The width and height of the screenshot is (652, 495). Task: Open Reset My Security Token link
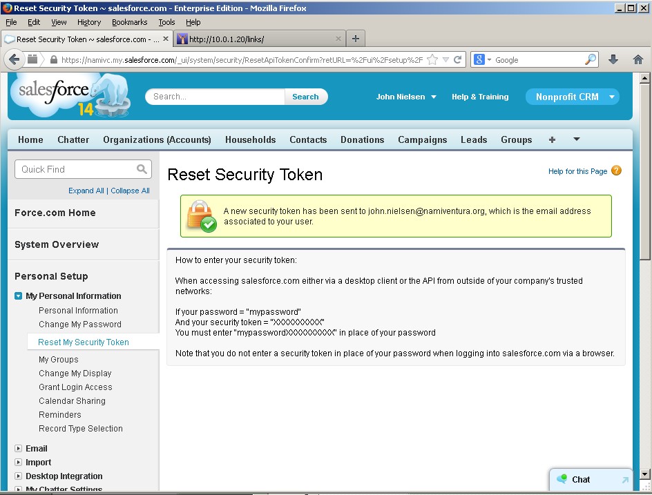[x=83, y=342]
